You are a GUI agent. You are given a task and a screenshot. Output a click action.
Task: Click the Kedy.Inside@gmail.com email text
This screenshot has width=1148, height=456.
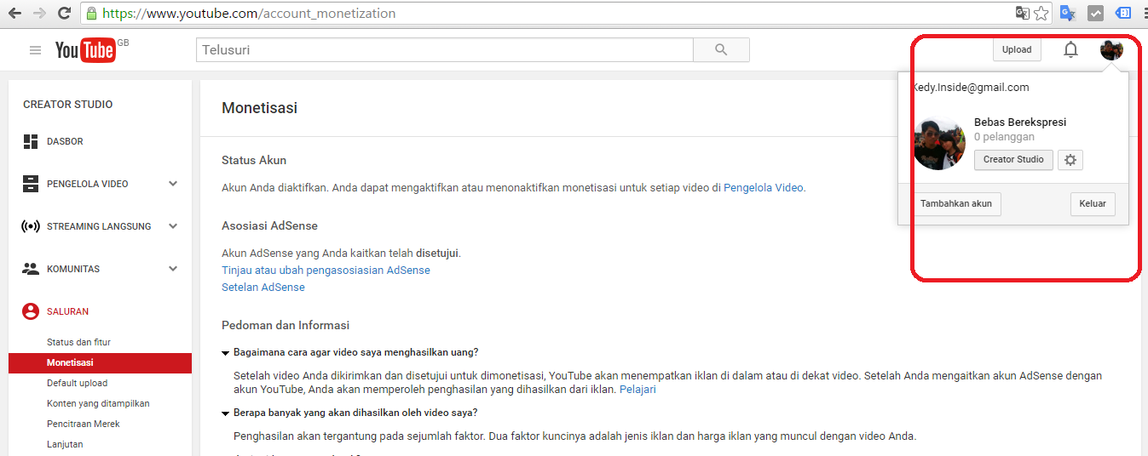[x=970, y=88]
